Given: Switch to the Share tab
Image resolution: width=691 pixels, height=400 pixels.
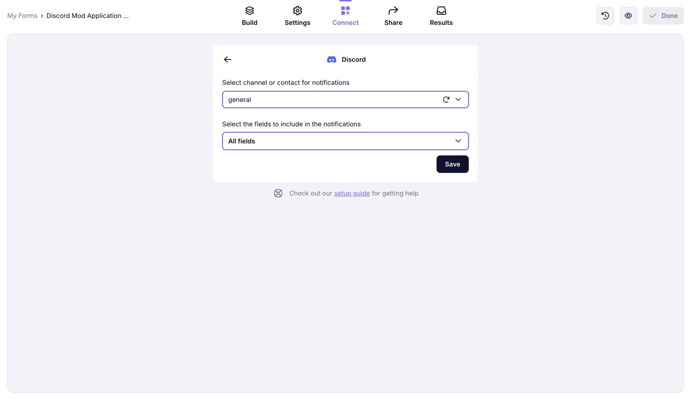Looking at the screenshot, I should pyautogui.click(x=393, y=16).
